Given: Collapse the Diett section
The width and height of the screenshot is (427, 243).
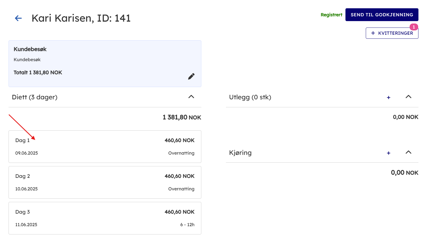Looking at the screenshot, I should click(191, 97).
